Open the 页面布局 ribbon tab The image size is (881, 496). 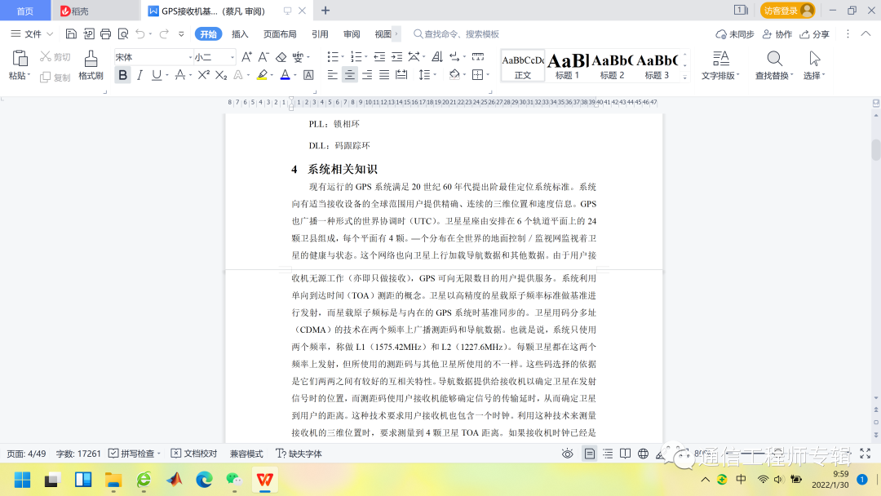[x=280, y=34]
